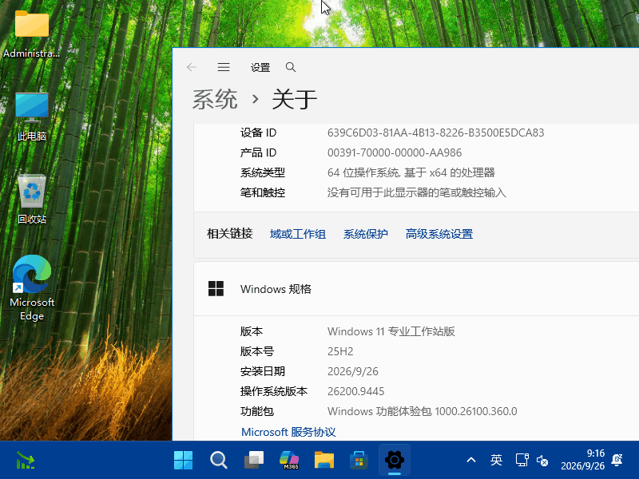The image size is (639, 479).
Task: Click the Windows 功能体验包 1000.26100.360.0 value
Action: point(423,411)
